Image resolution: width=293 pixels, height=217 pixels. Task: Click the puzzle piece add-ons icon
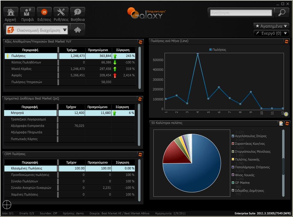[x=78, y=30]
